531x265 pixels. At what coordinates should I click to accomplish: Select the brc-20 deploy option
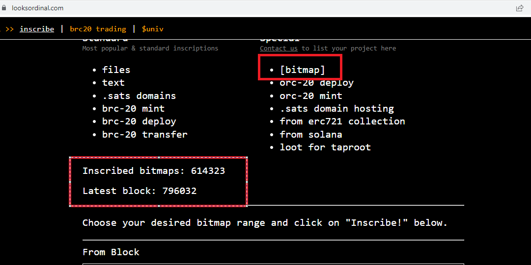[139, 121]
